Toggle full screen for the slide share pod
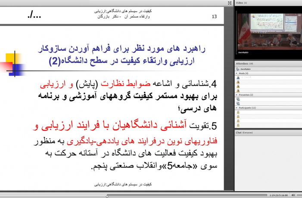The width and height of the screenshot is (302, 198). click(x=230, y=3)
